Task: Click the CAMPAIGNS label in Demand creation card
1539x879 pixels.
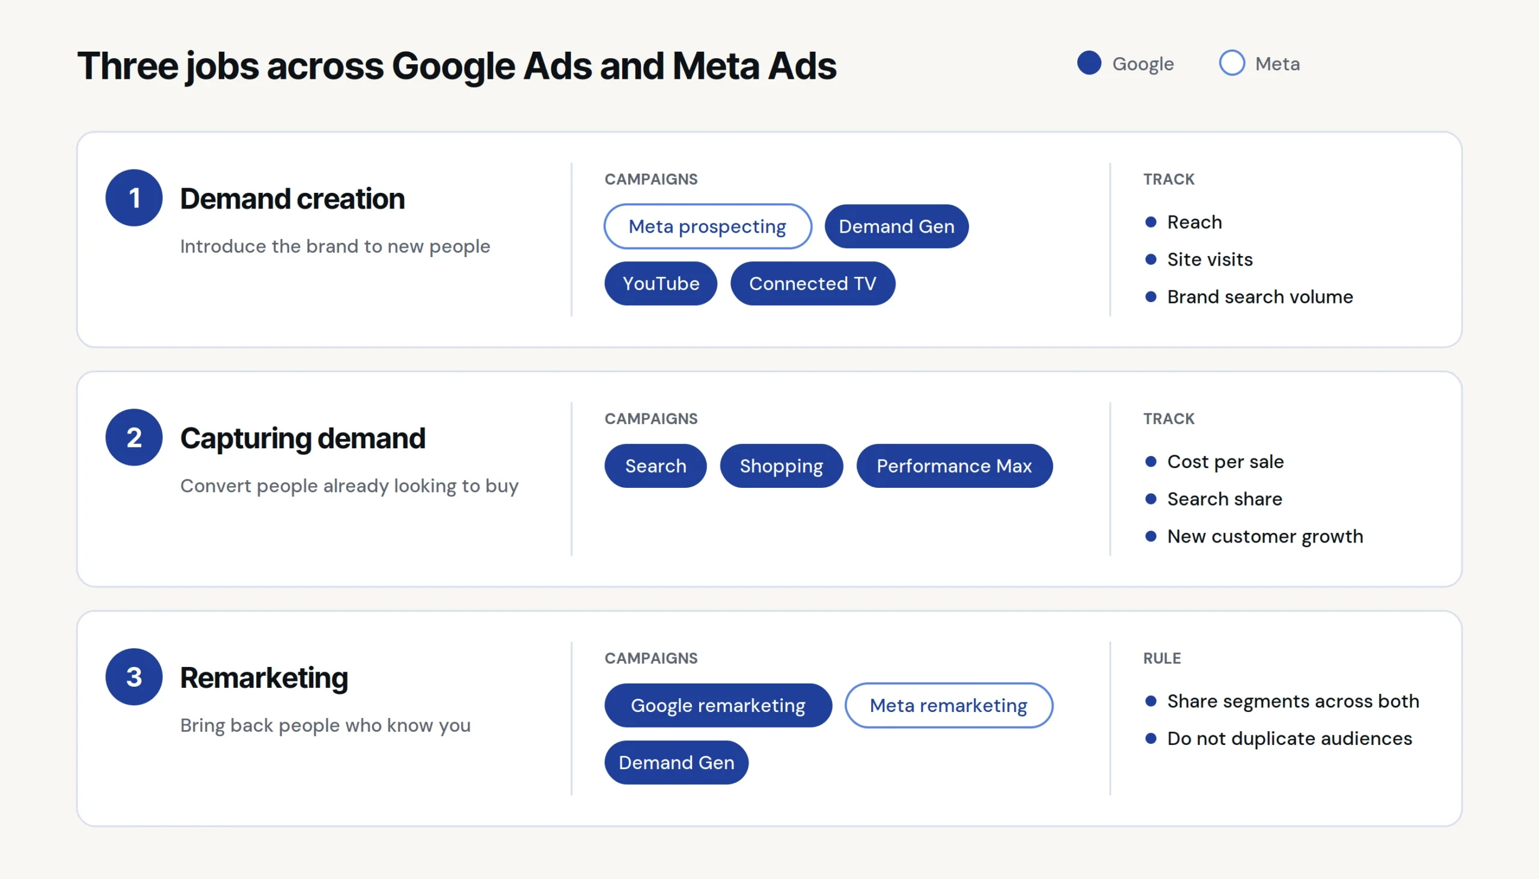Action: pyautogui.click(x=651, y=179)
